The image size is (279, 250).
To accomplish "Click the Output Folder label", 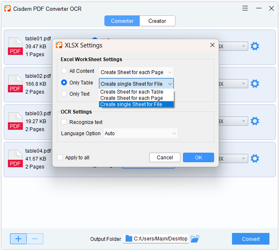I will (106, 239).
